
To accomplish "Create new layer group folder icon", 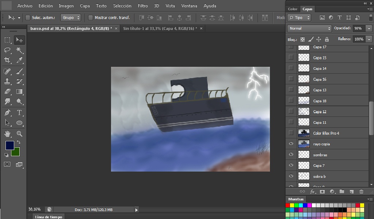I will 342,191.
